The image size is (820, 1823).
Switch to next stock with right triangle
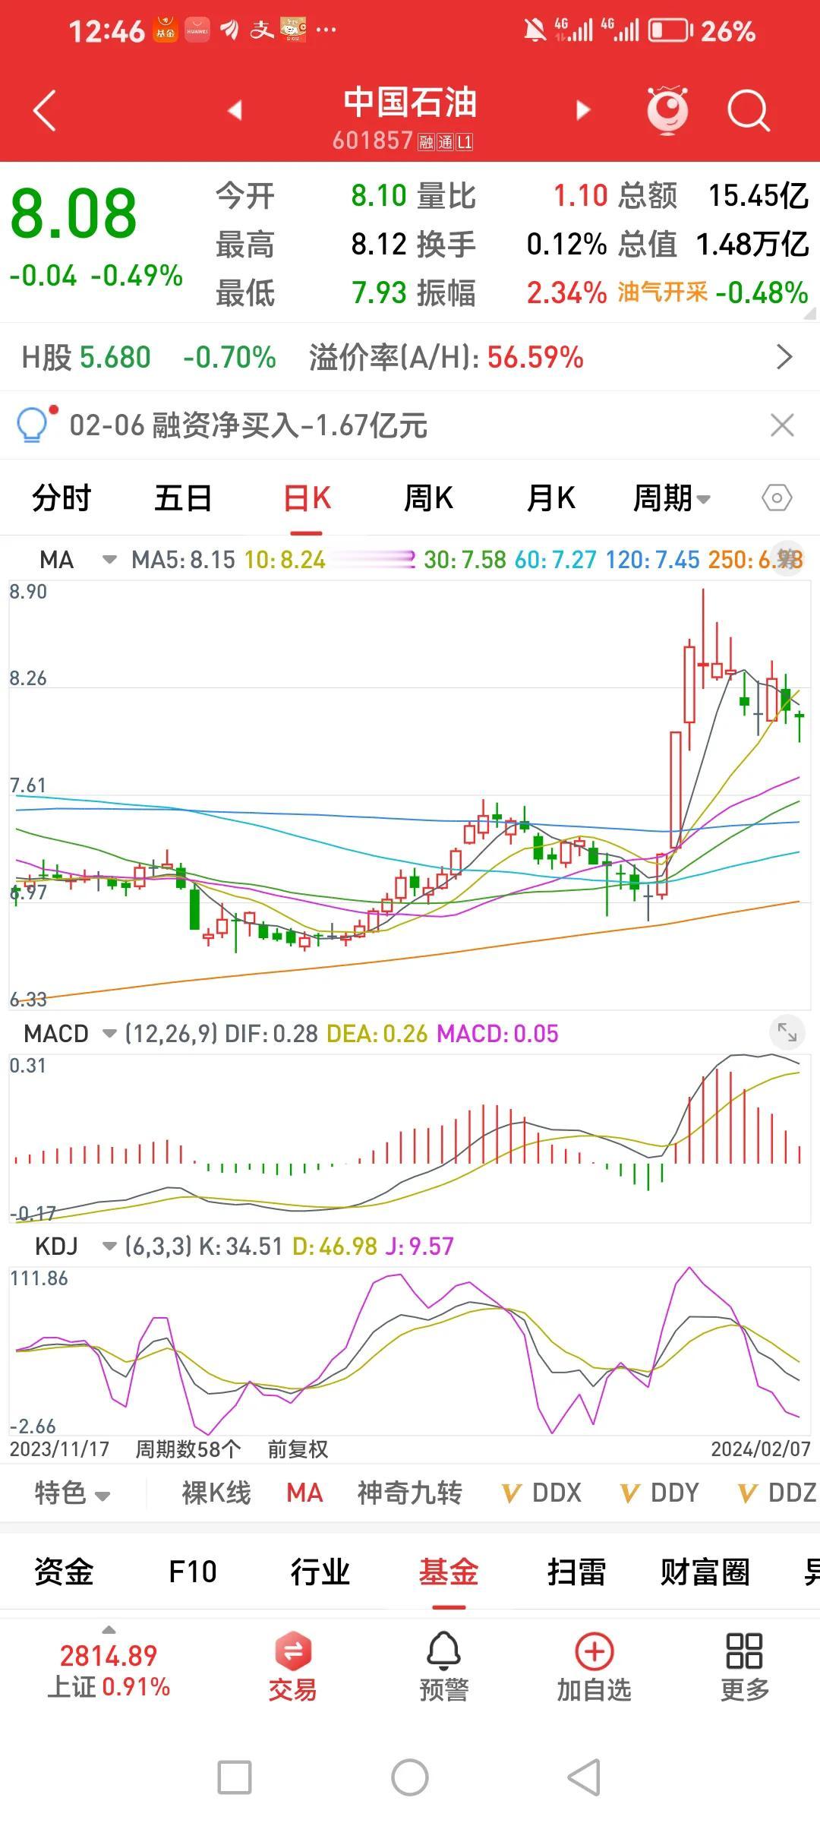pos(582,111)
